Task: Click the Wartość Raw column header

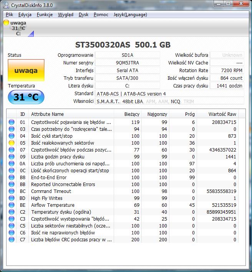Action: click(218, 114)
